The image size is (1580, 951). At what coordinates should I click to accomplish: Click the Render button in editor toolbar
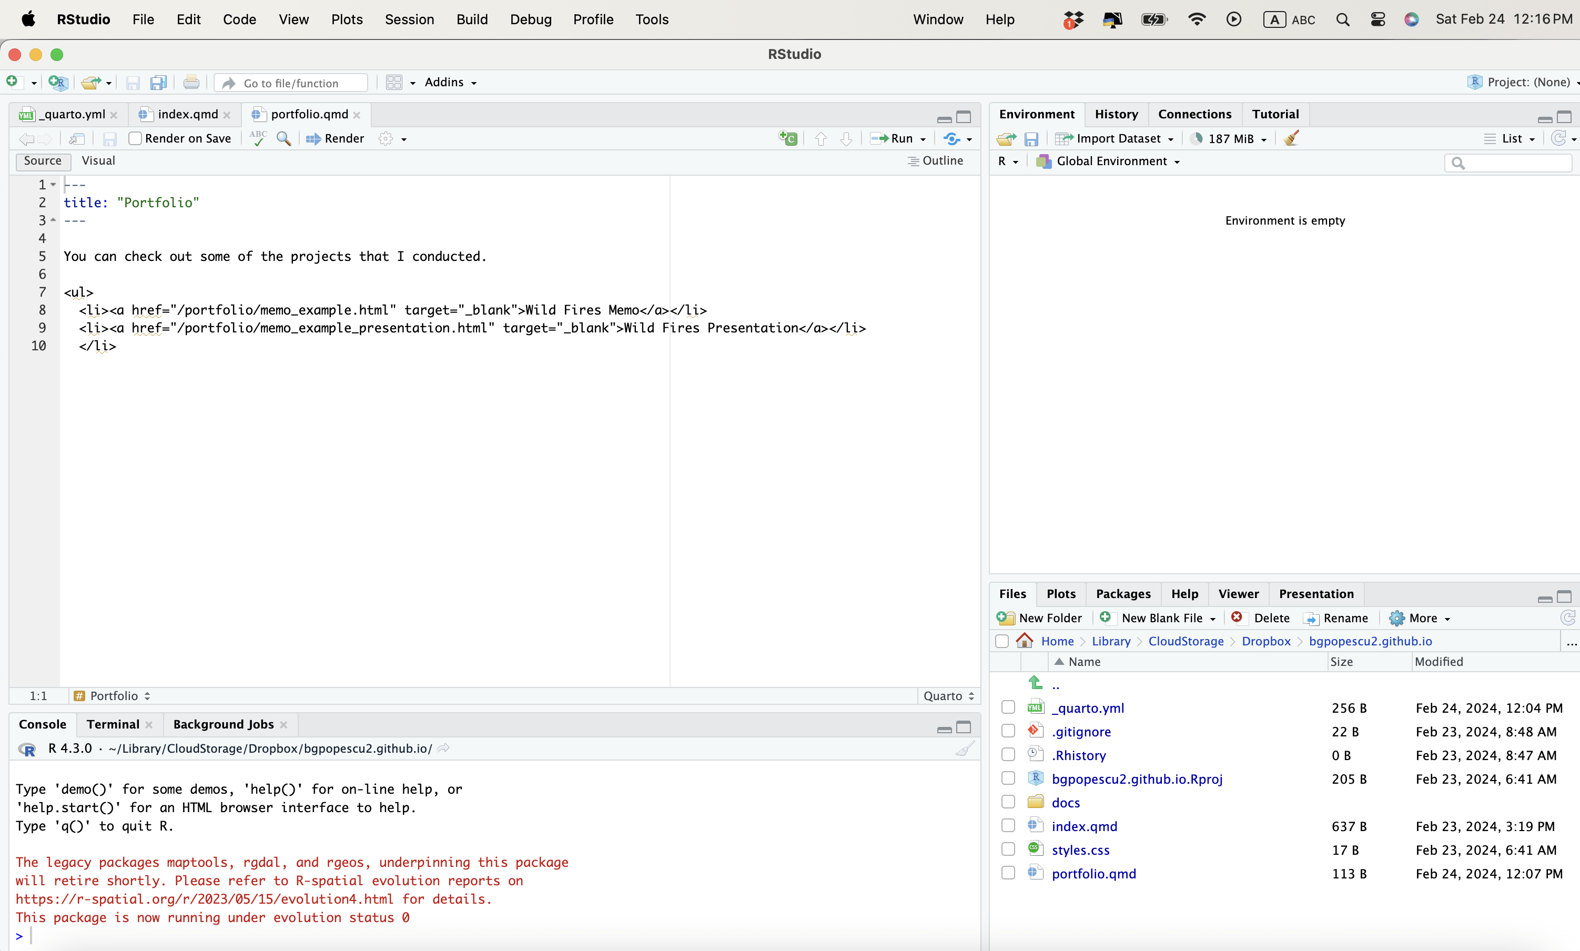click(x=335, y=138)
